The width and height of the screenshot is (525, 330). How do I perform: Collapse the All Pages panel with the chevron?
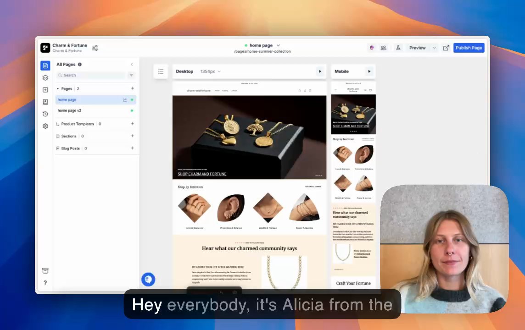(132, 65)
